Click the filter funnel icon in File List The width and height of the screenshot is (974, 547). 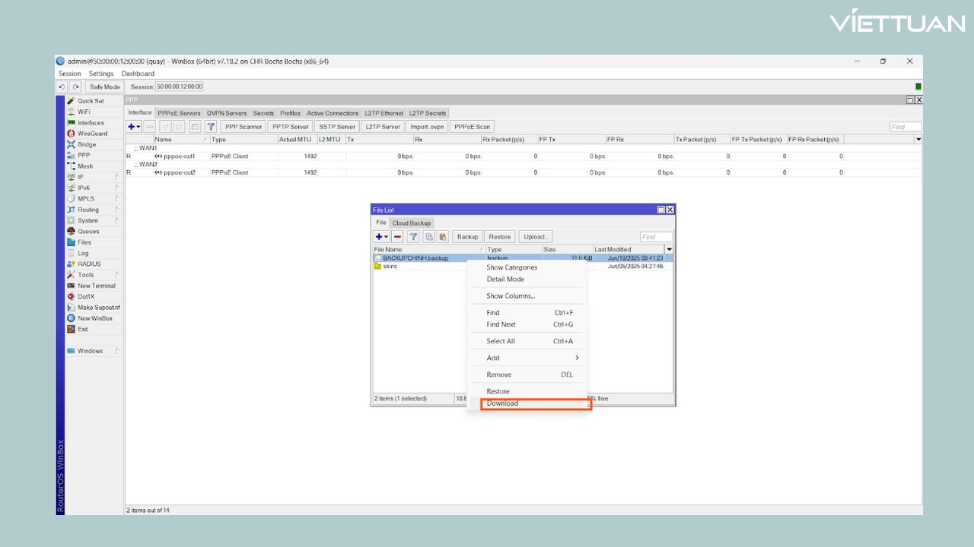[x=415, y=237]
